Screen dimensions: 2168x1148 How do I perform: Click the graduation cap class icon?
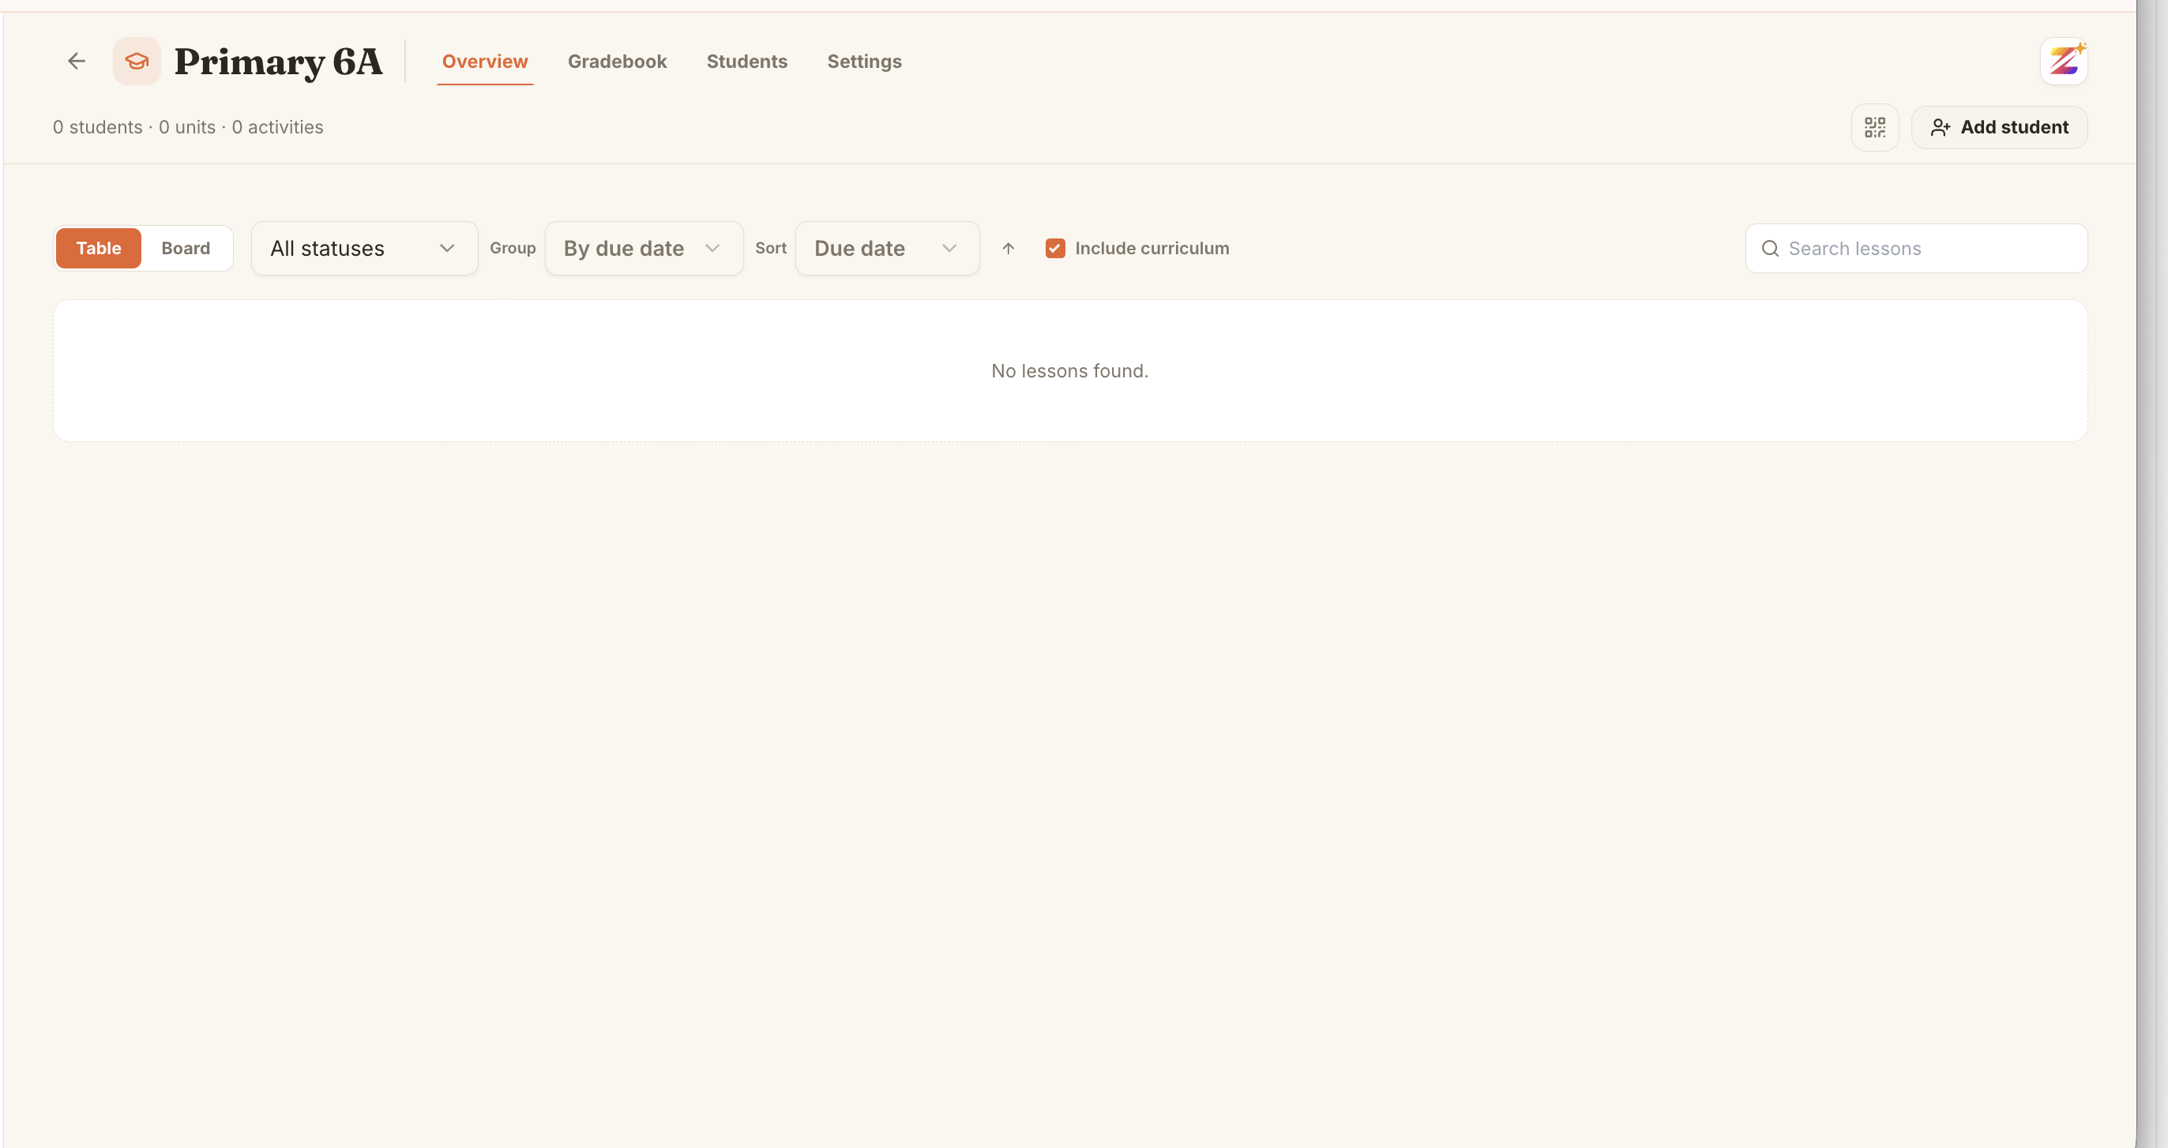click(x=137, y=61)
